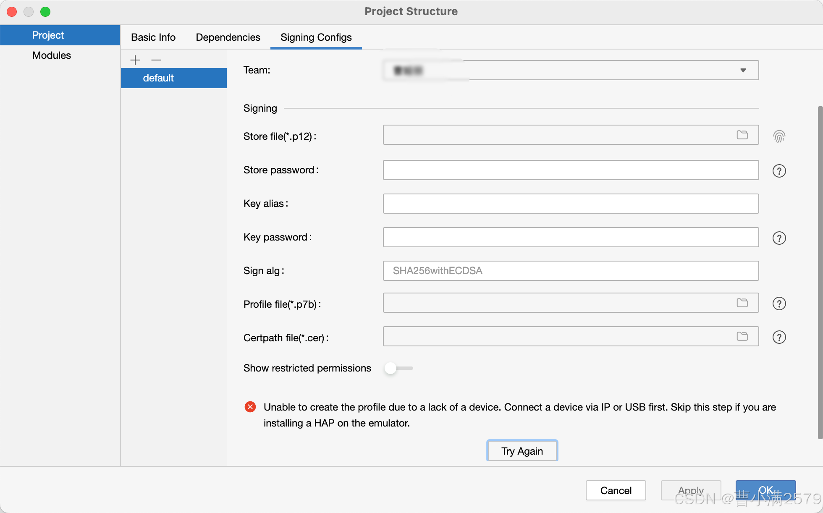Browse folder icon in Certpath file field
Image resolution: width=823 pixels, height=513 pixels.
(x=742, y=336)
